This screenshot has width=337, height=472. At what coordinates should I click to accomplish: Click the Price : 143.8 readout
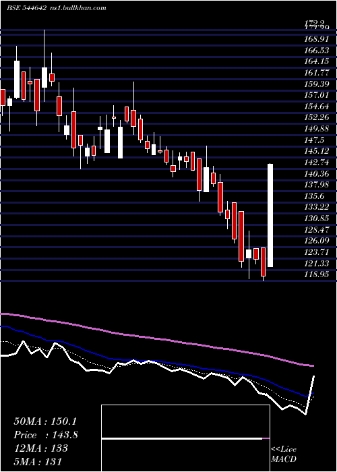pyautogui.click(x=46, y=435)
